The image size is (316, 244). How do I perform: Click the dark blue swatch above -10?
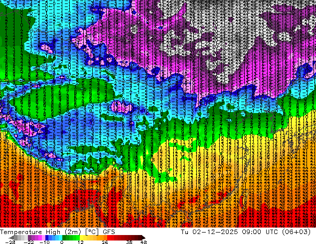point(47,238)
